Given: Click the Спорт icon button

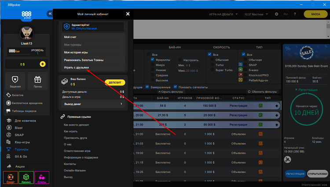Looking at the screenshot, I should (10, 177).
